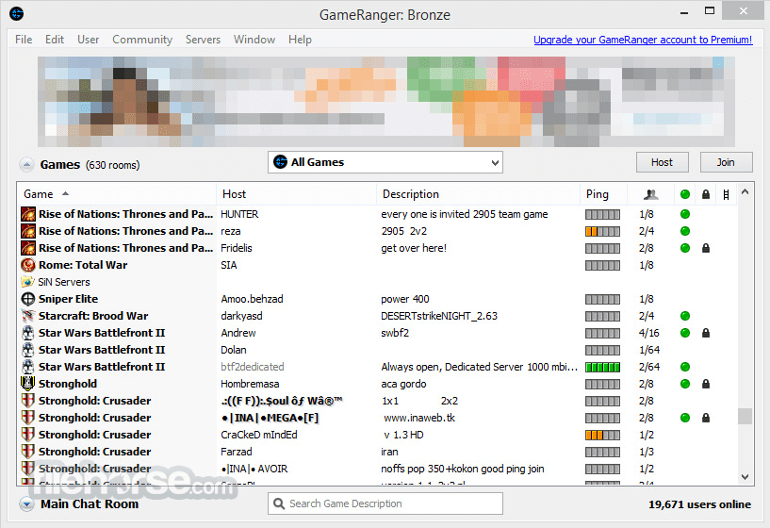Screen dimensions: 770x528
Task: Open the All Games dropdown
Action: tap(385, 162)
